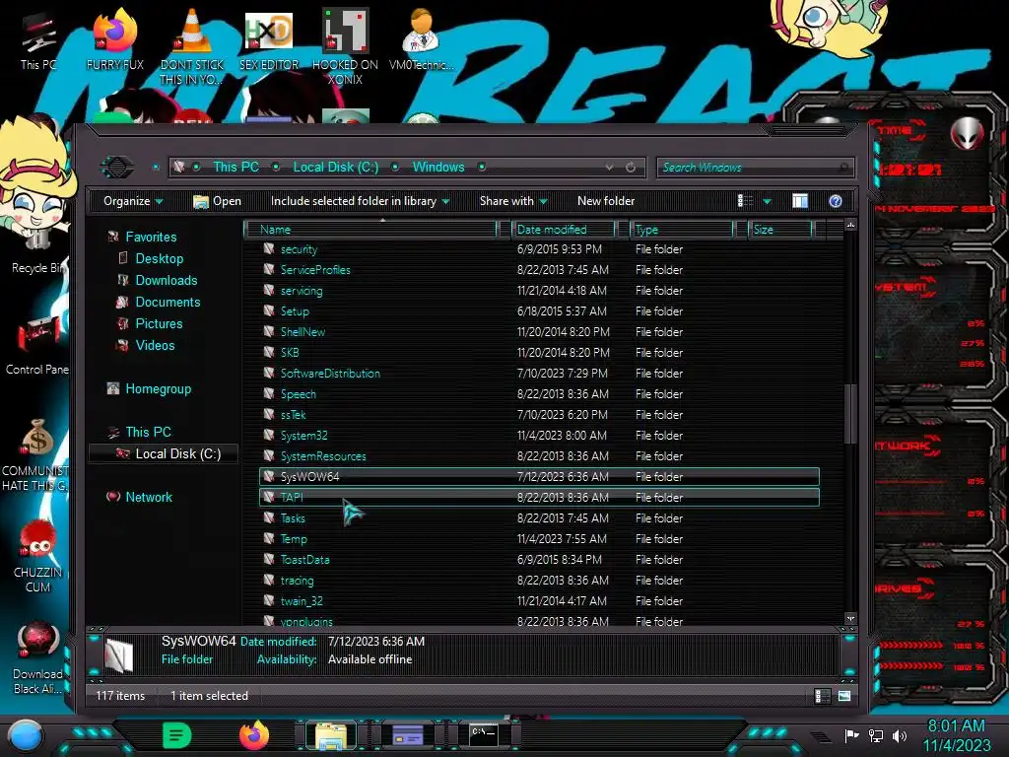
Task: Expand the breadcrumb arrow after Local Disk (C:)
Action: tap(395, 168)
